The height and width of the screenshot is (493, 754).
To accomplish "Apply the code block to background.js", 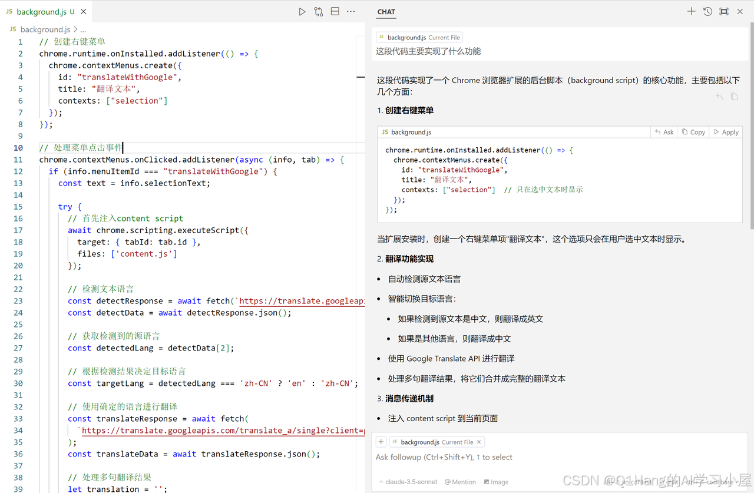I will coord(726,132).
